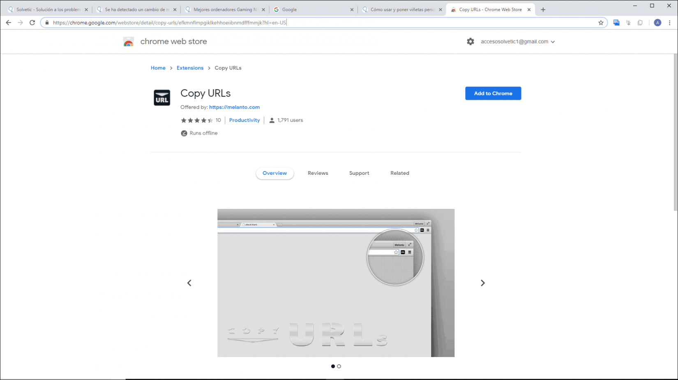Switch to the Mejores ordenadores Gaming tab
678x380 pixels.
tap(225, 9)
